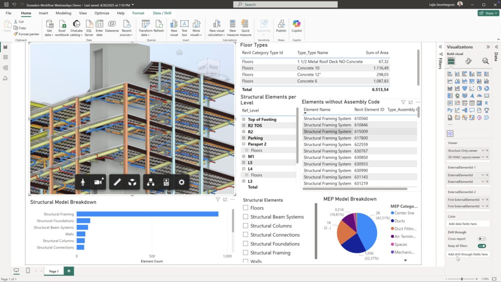Screen dimensions: 501x282
Task: Add a new page with the plus button
Action: [68, 271]
